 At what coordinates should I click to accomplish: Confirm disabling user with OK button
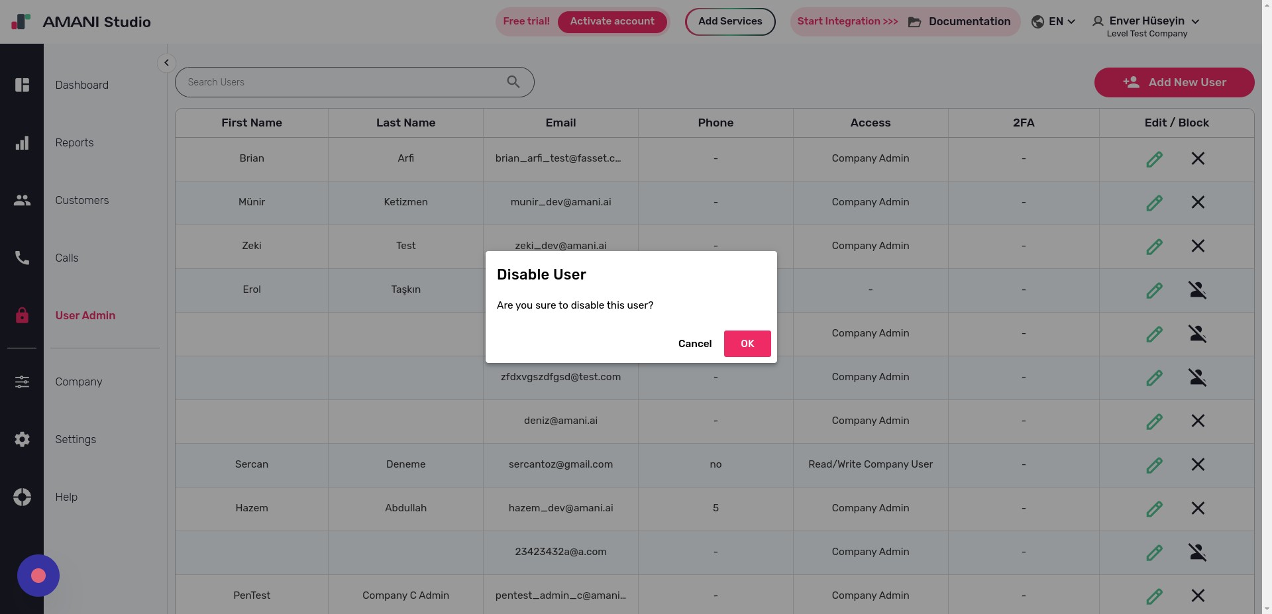[747, 344]
